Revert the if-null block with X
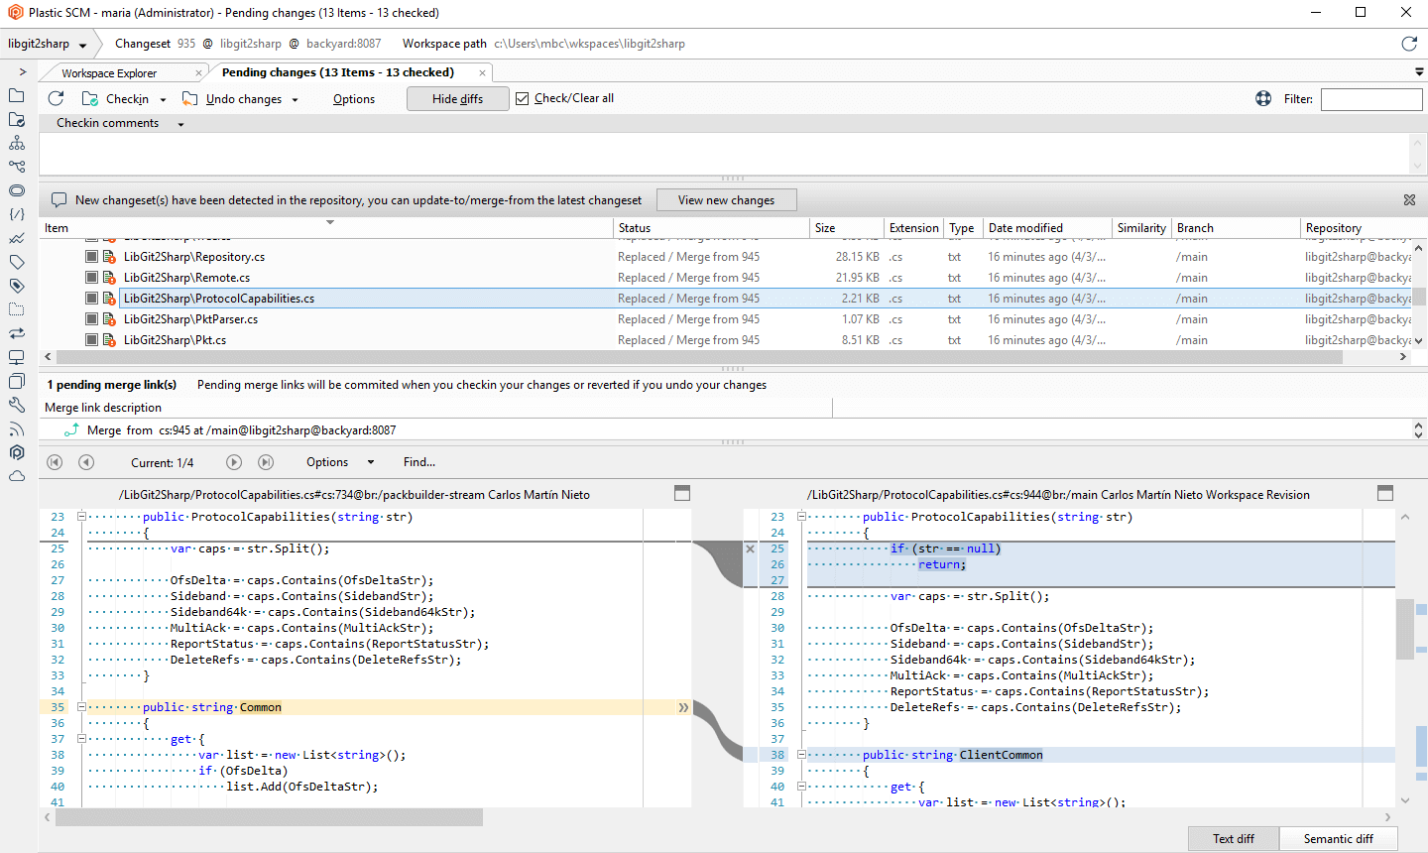 pyautogui.click(x=750, y=548)
